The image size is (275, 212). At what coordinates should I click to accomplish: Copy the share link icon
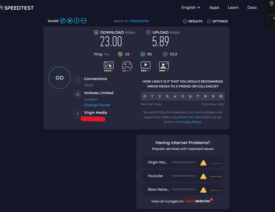(x=63, y=21)
